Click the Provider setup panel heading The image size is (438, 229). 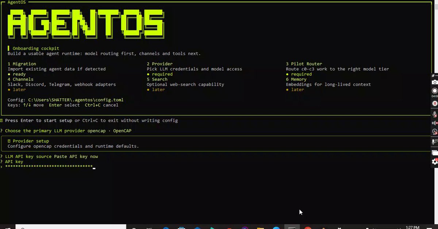point(31,141)
